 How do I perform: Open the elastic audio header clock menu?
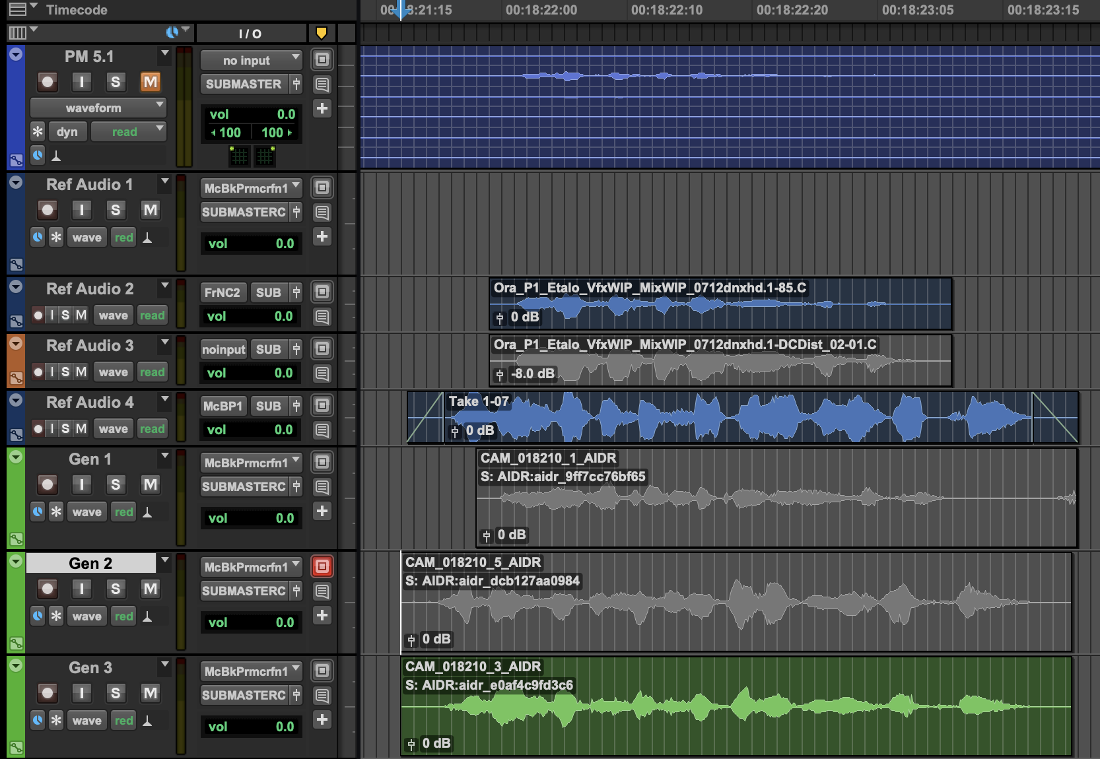pyautogui.click(x=178, y=32)
